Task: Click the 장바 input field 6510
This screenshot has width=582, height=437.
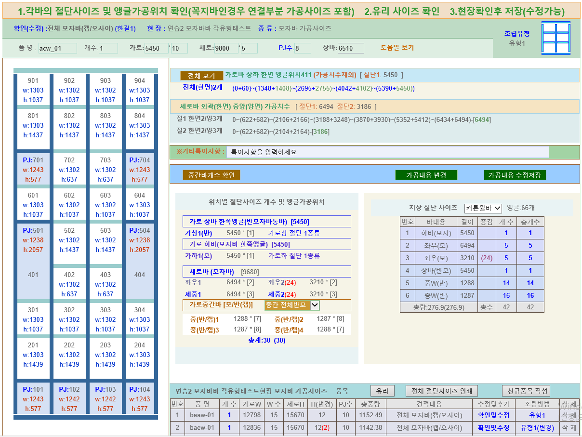Action: (x=351, y=48)
